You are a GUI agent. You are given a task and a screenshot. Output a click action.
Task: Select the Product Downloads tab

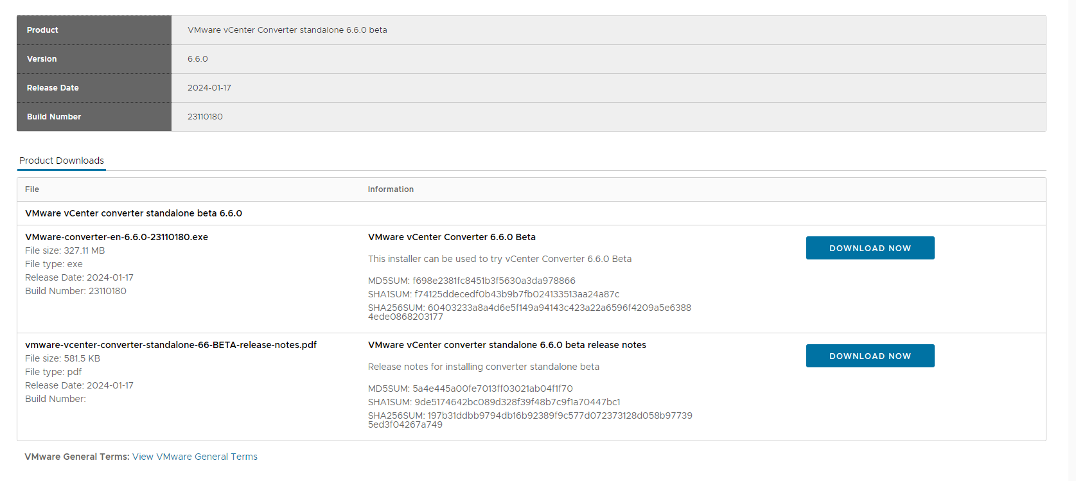point(62,161)
